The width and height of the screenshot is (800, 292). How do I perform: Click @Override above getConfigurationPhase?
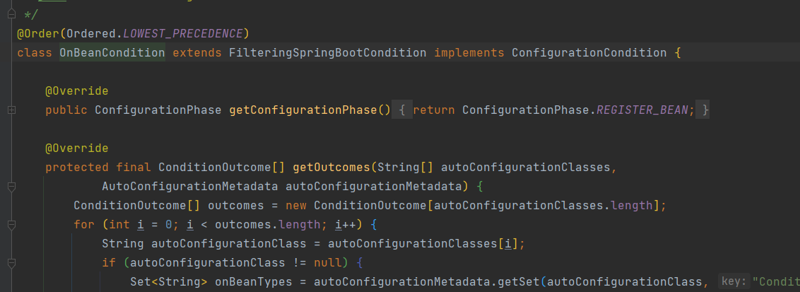click(76, 91)
